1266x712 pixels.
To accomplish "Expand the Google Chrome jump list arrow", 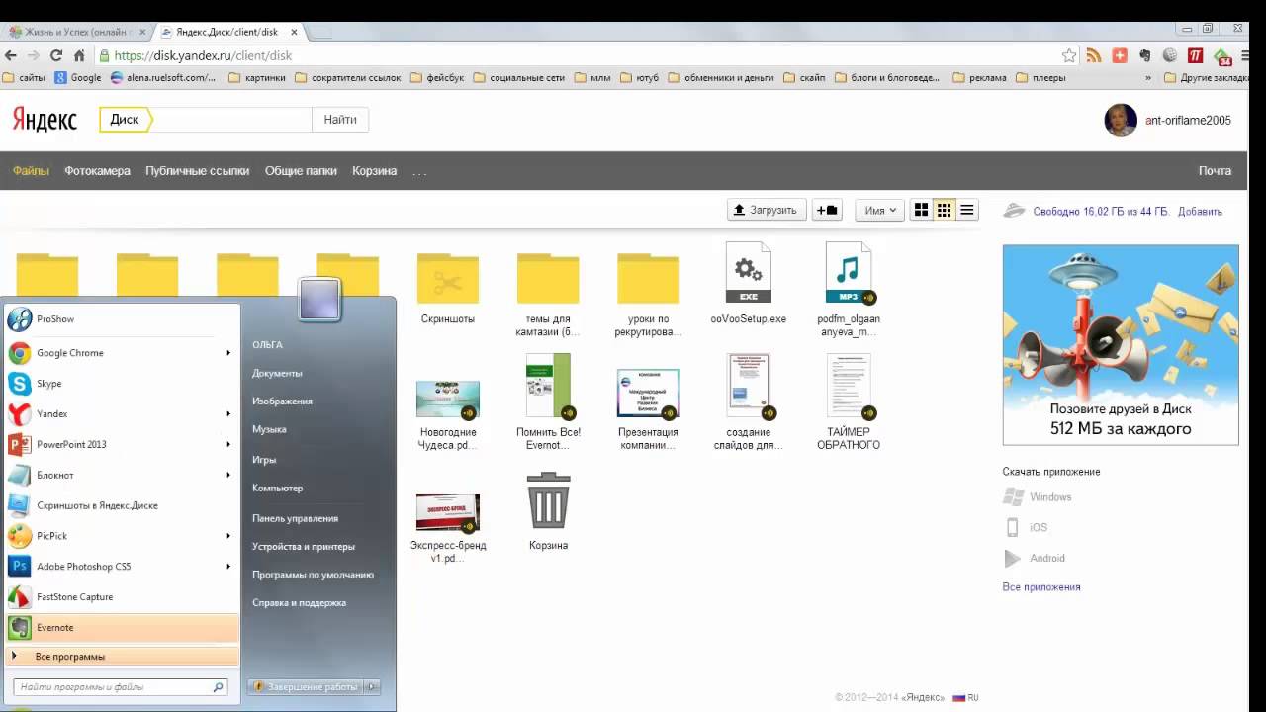I will [228, 353].
